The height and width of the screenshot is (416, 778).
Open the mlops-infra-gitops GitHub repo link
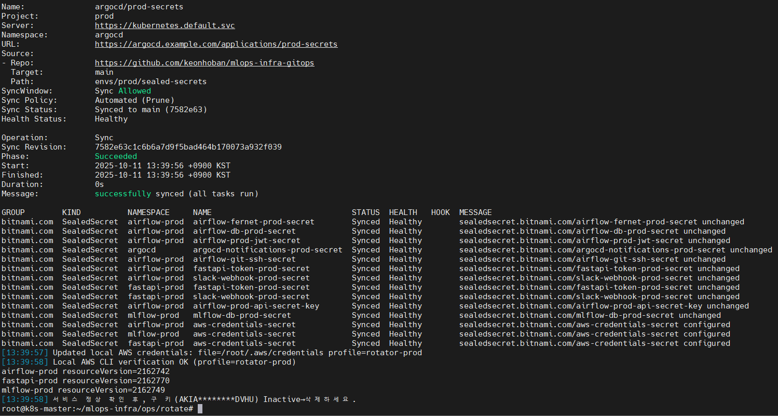click(204, 62)
